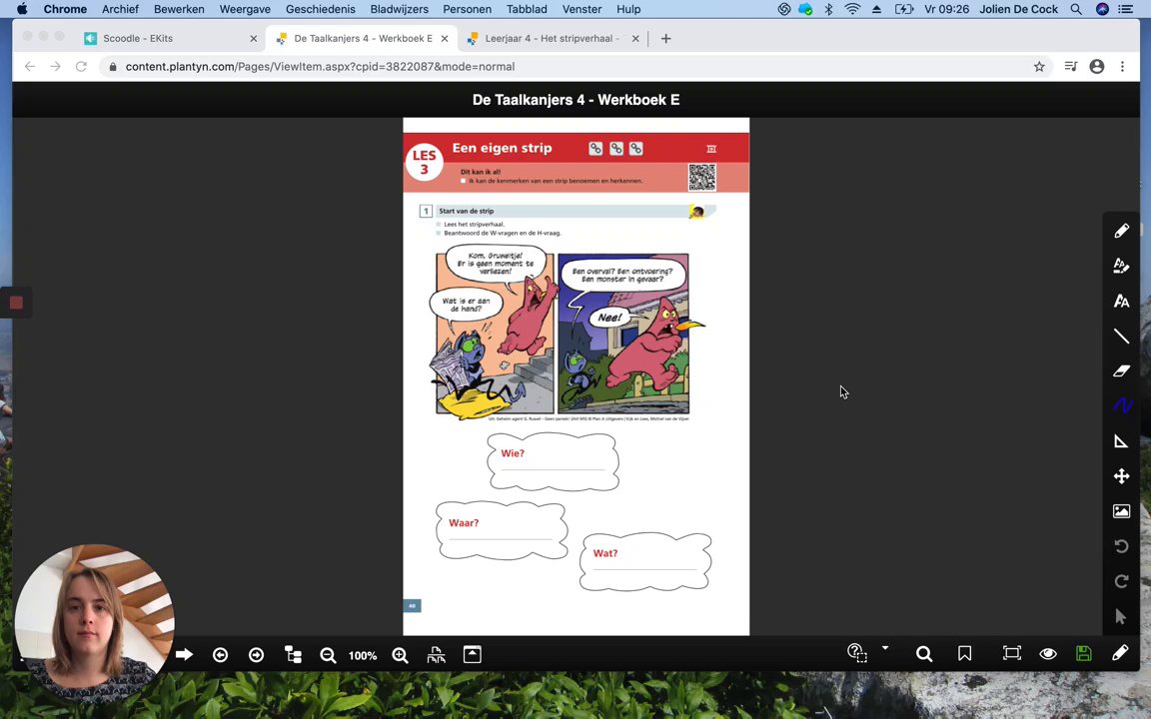Click the address bar URL
This screenshot has width=1151, height=719.
pyautogui.click(x=320, y=66)
